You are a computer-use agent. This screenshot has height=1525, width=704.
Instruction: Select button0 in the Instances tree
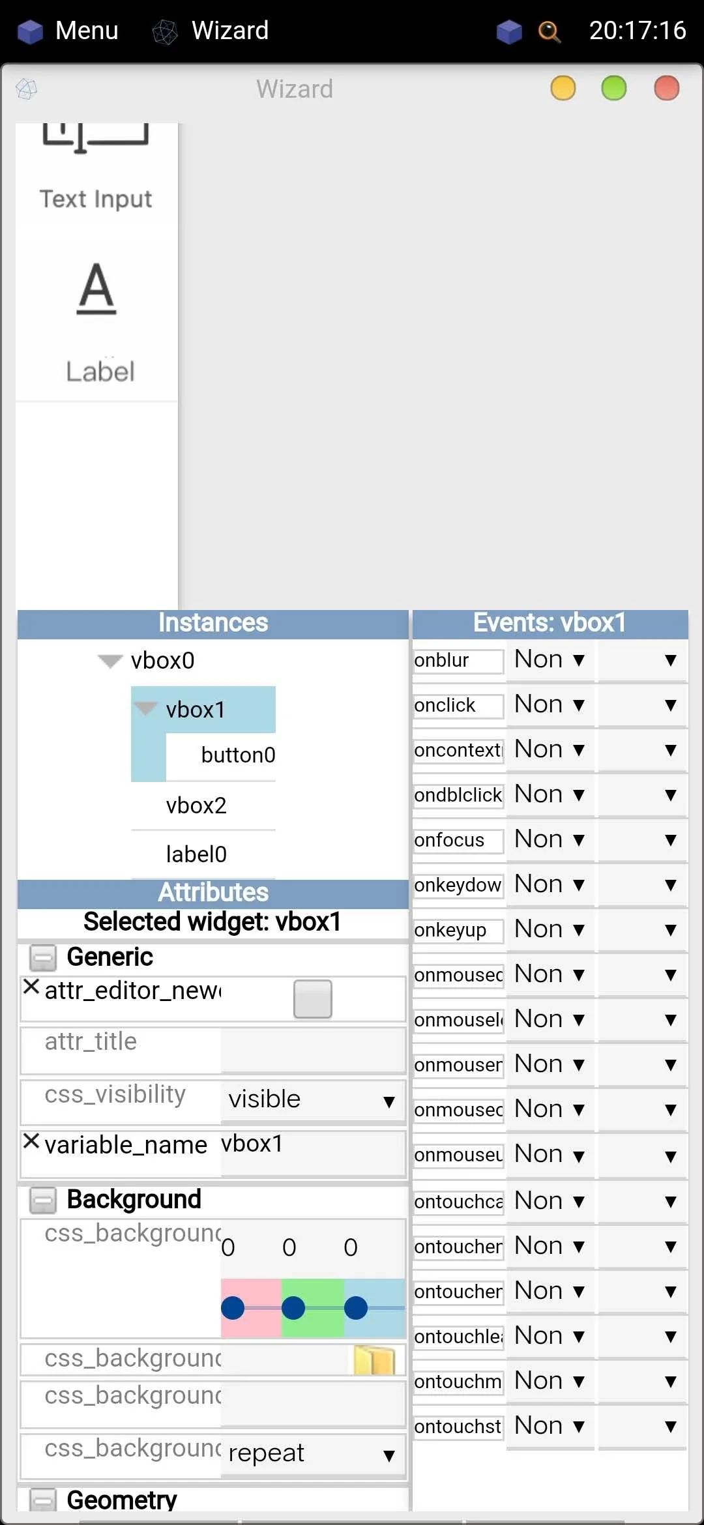pyautogui.click(x=238, y=755)
